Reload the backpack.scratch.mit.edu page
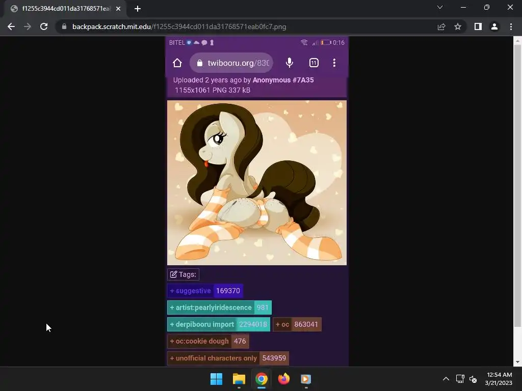 click(44, 26)
